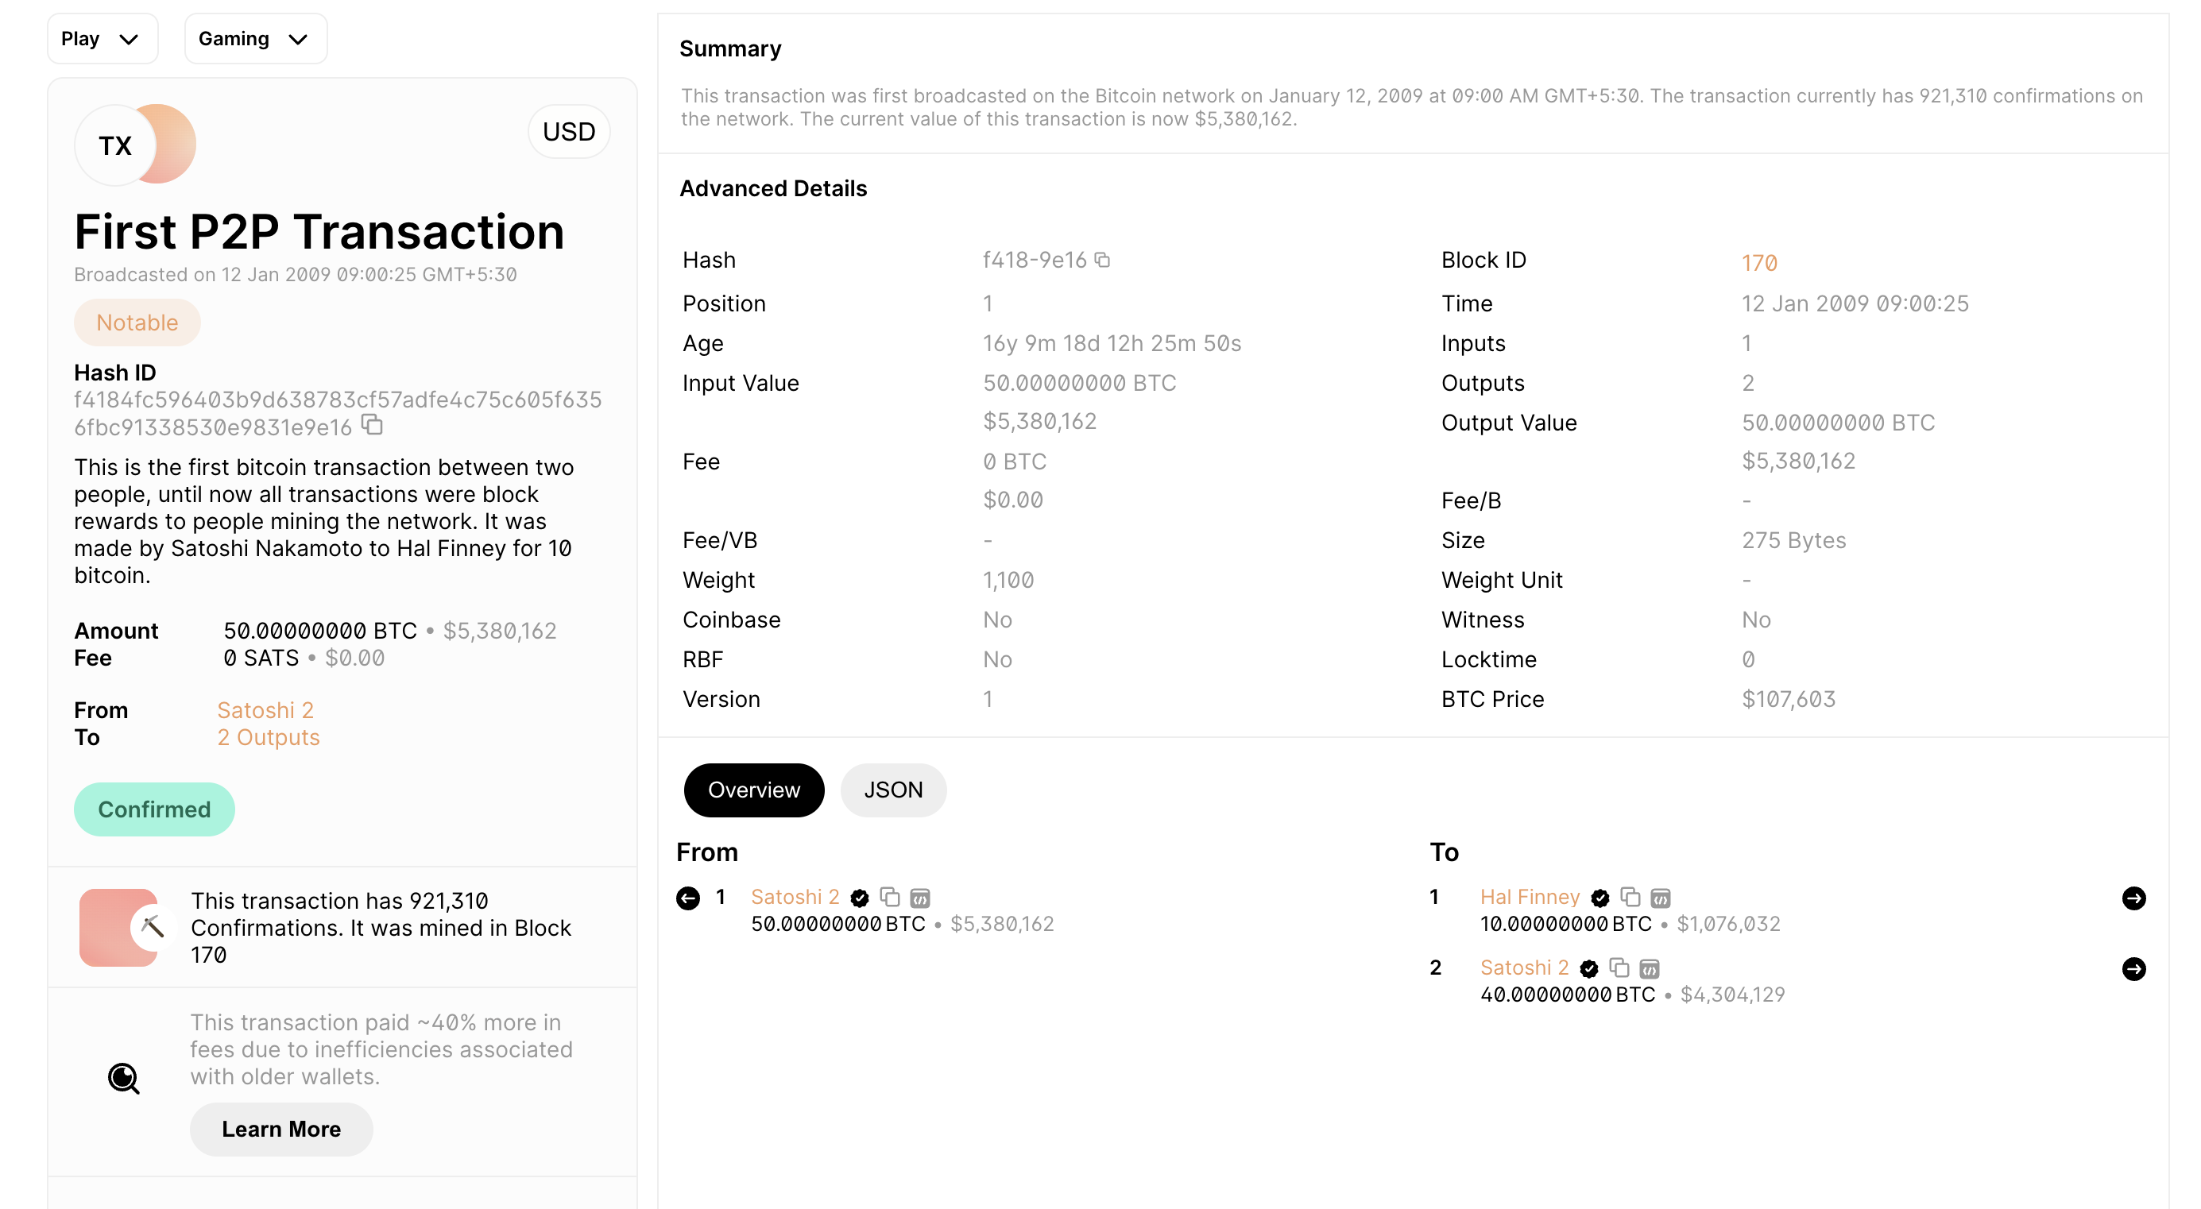Select the Overview tab
Viewport: 2201px width, 1209px height.
753,790
